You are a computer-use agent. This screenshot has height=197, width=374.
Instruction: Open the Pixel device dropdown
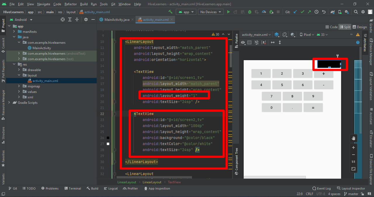(307, 34)
